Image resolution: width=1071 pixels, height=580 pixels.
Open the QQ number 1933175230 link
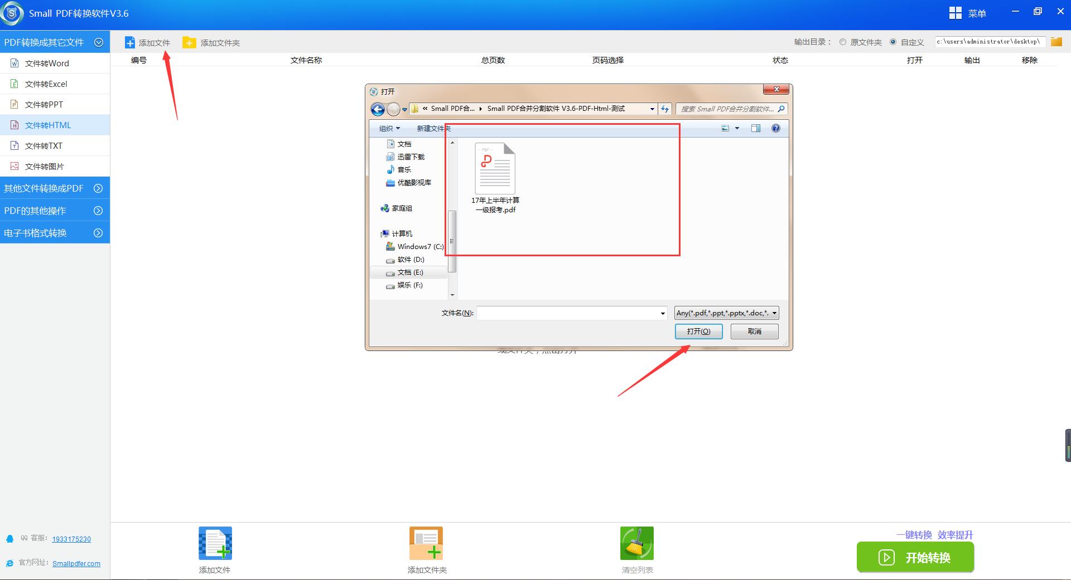[x=71, y=539]
